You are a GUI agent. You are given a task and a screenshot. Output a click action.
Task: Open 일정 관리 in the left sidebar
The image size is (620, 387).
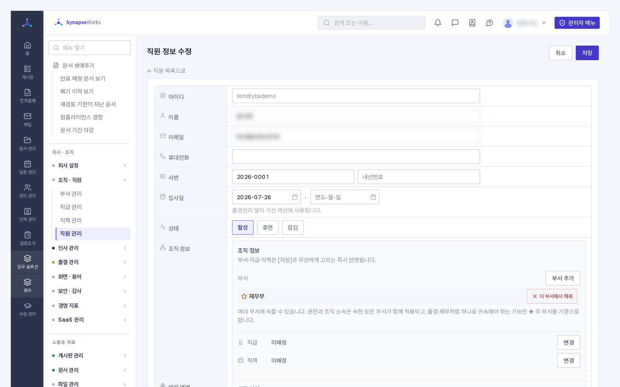coord(27,167)
